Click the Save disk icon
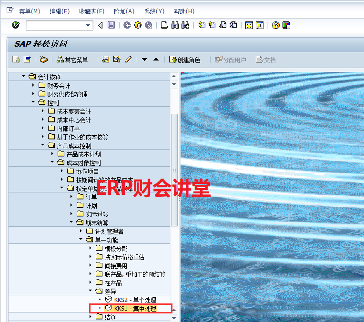Image resolution: width=364 pixels, height=322 pixels. tap(111, 25)
